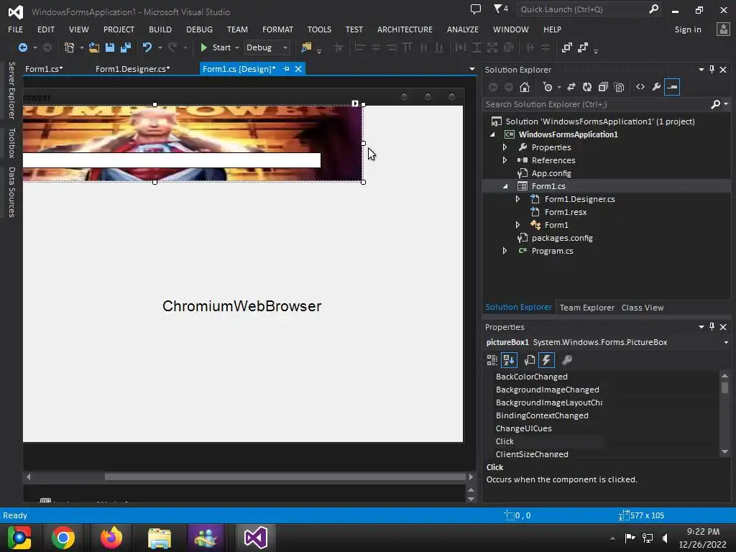
Task: Click the Open File folder icon
Action: [x=94, y=47]
